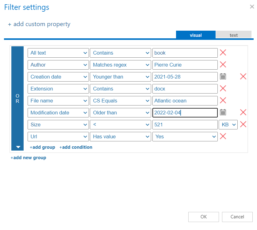The width and height of the screenshot is (257, 230).
Task: Click +add new group link
Action: point(29,158)
